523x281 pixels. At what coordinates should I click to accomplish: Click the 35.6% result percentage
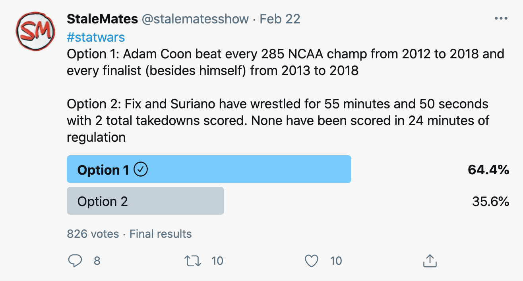pos(490,202)
